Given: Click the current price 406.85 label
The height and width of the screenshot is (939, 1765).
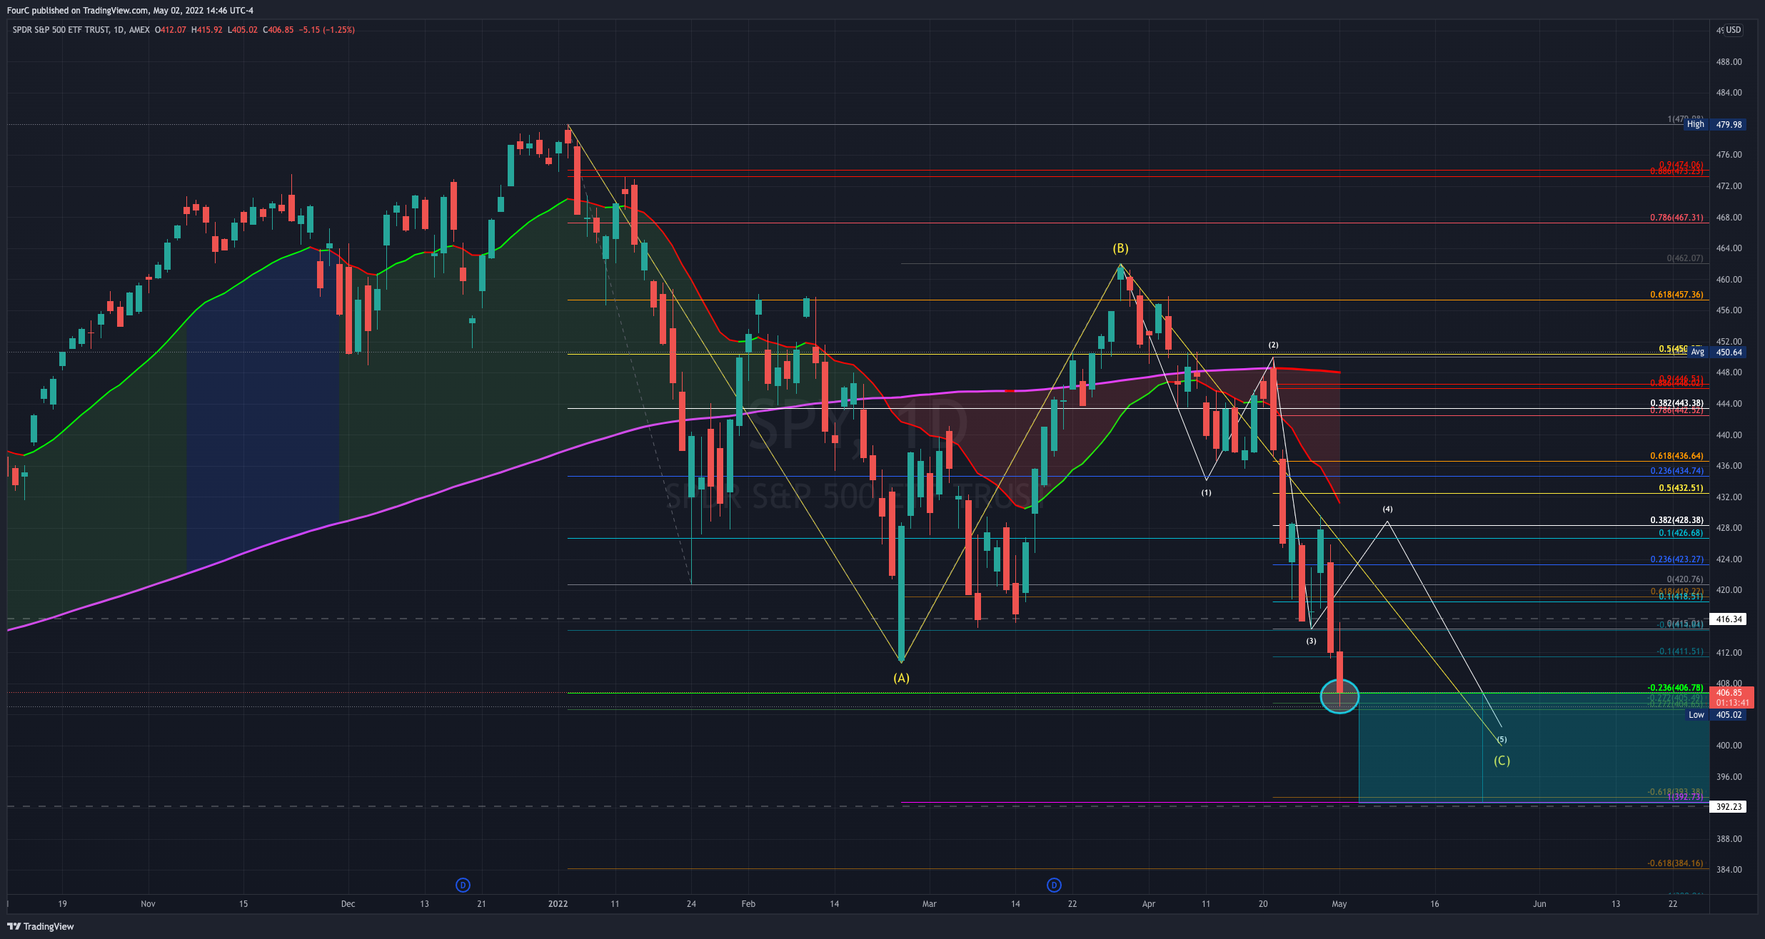Looking at the screenshot, I should coord(1729,693).
